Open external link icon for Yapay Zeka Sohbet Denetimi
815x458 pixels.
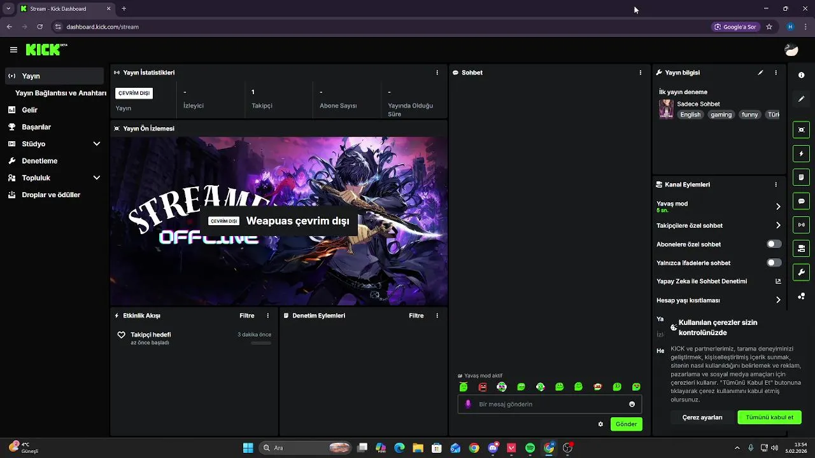(x=777, y=281)
